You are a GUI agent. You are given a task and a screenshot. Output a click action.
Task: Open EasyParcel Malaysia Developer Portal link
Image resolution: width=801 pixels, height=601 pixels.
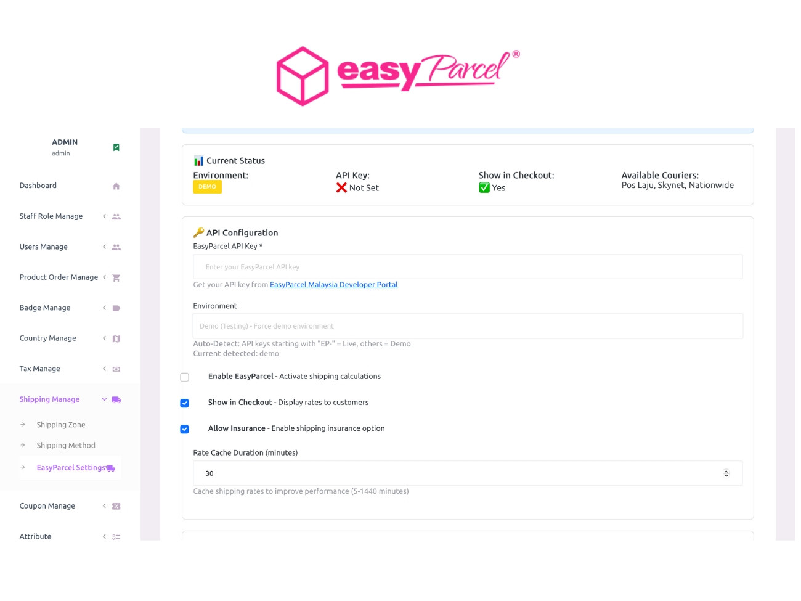click(333, 285)
